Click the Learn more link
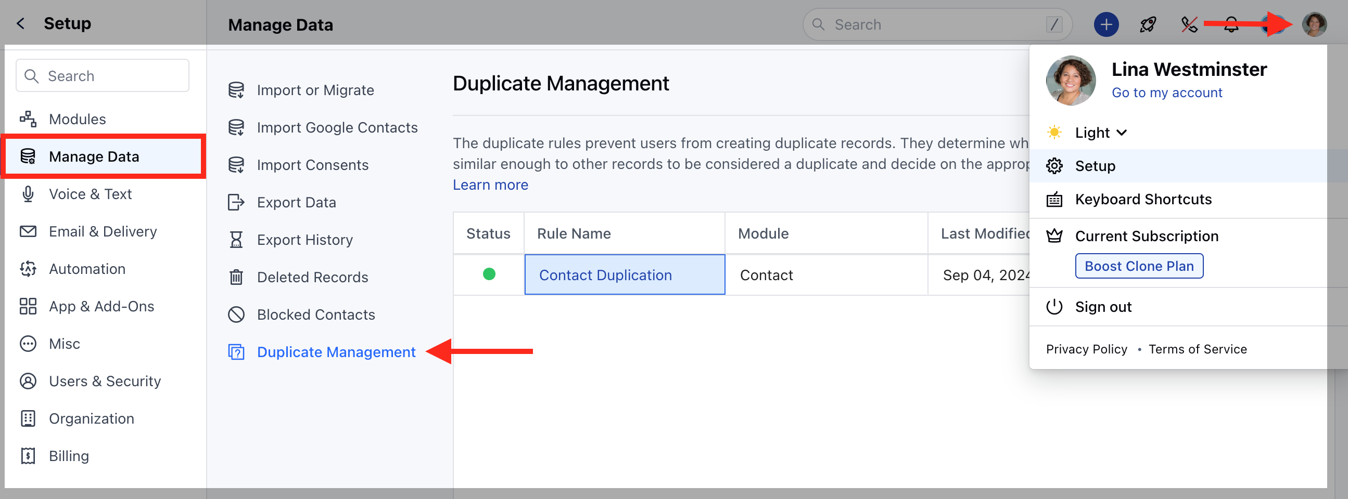The height and width of the screenshot is (499, 1348). point(490,185)
